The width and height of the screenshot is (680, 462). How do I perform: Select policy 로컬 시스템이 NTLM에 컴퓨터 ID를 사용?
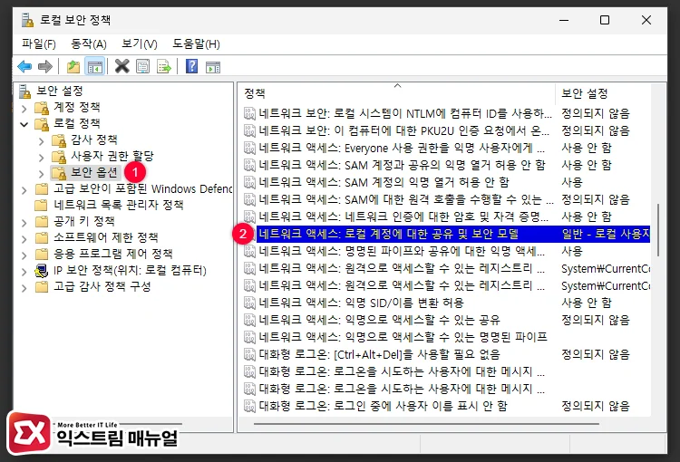[x=447, y=113]
